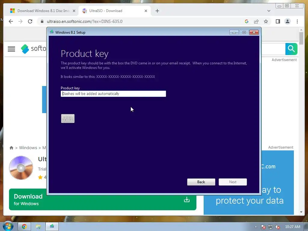Open Softonic hamburger menu
Image resolution: width=308 pixels, height=231 pixels.
[x=11, y=49]
